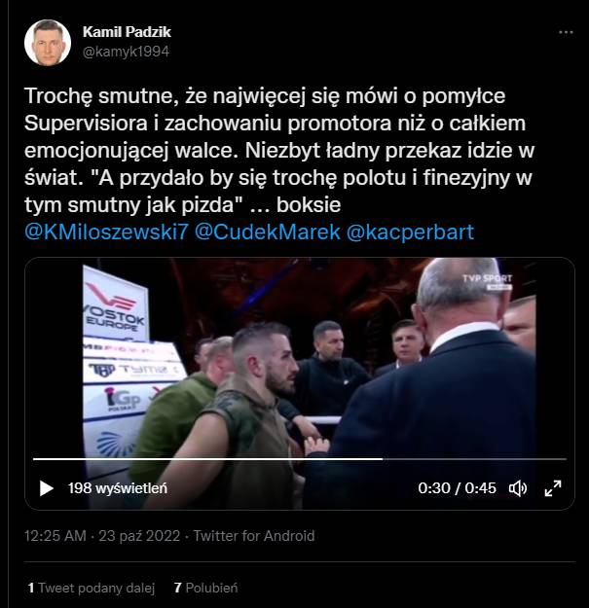Play the tweet video
The height and width of the screenshot is (608, 589).
click(x=47, y=488)
